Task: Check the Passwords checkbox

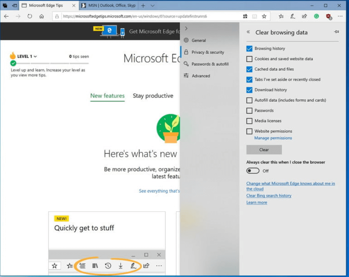Action: (249, 111)
